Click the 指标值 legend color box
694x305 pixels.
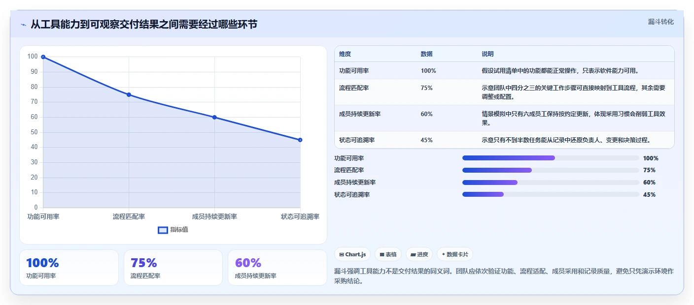pos(163,230)
